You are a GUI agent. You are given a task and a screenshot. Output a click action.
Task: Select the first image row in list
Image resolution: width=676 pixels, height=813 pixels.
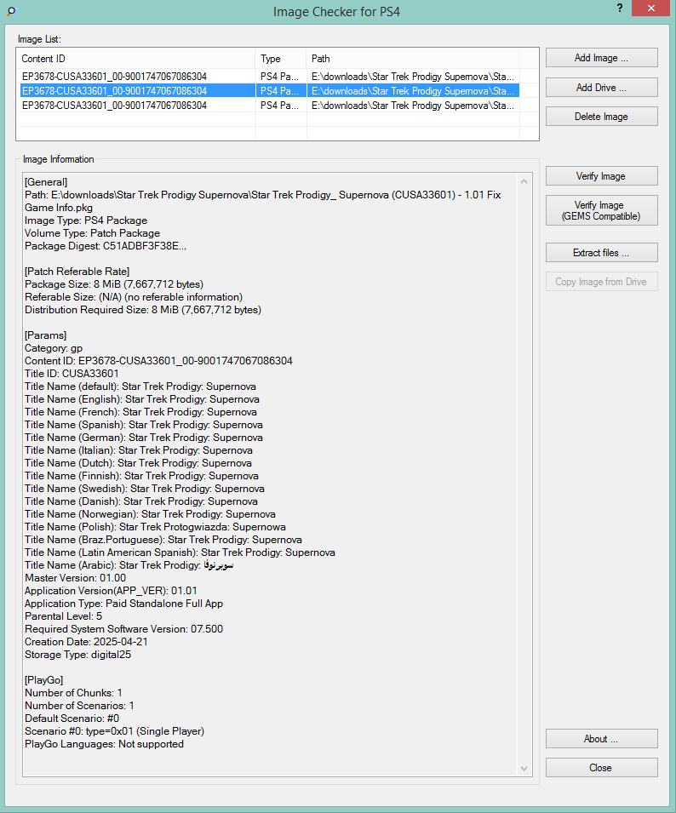(x=270, y=77)
